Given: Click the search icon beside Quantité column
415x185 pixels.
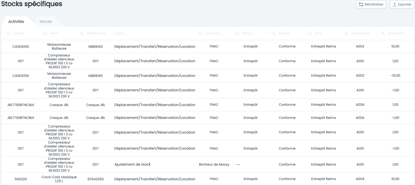Looking at the screenshot, I should coord(383,33).
